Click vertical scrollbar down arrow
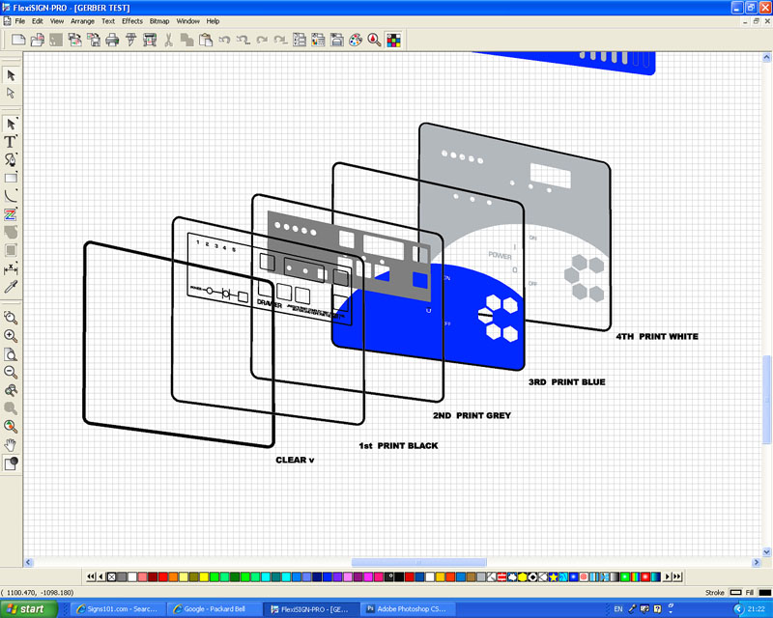 766,551
